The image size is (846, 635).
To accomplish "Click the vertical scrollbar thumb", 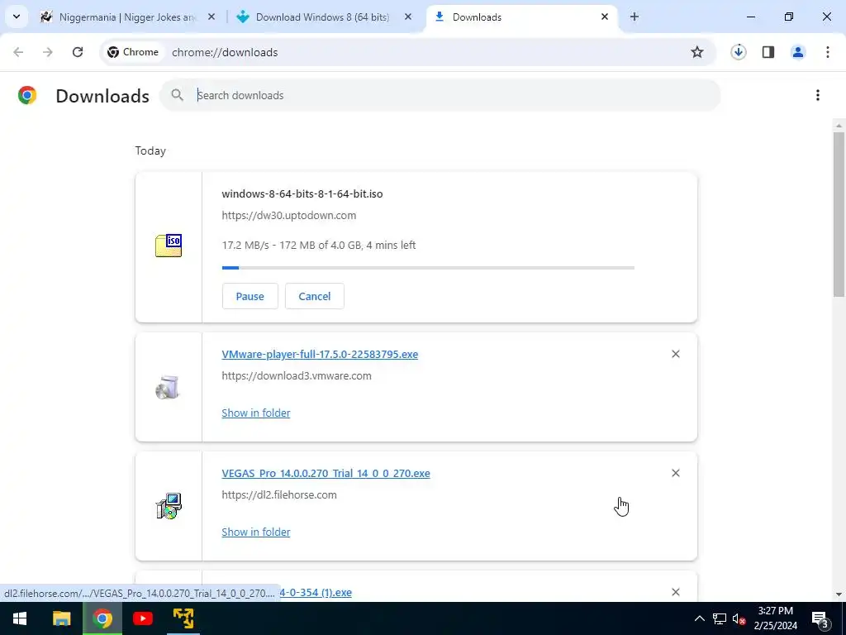I will (x=839, y=214).
